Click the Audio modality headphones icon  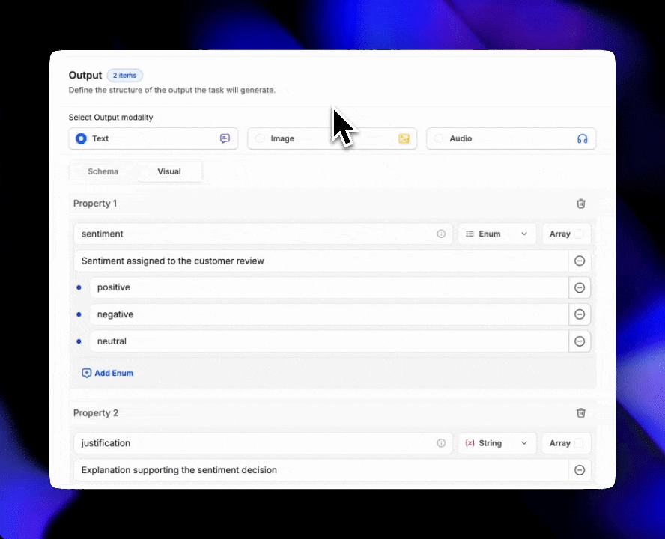click(583, 138)
